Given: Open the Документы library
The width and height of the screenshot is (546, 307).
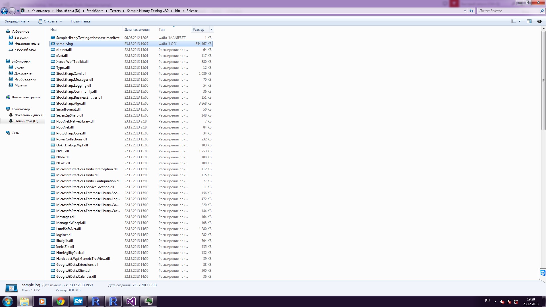Looking at the screenshot, I should click(x=23, y=73).
